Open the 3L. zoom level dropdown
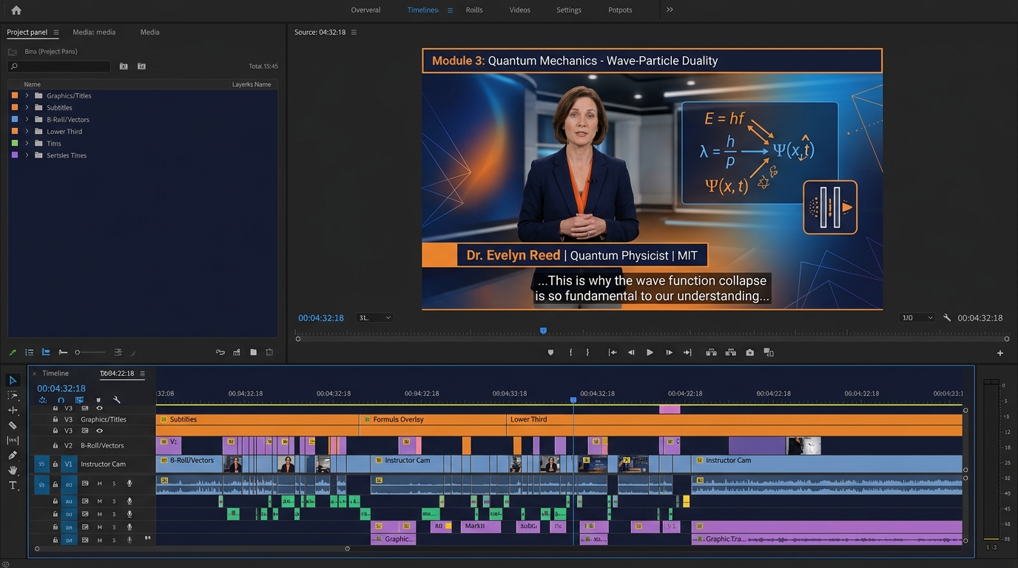This screenshot has width=1018, height=568. [374, 318]
